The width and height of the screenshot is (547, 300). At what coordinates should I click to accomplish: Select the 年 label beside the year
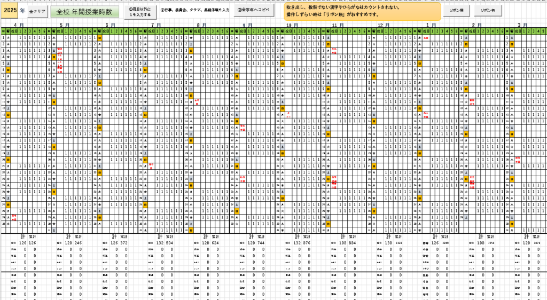22,11
